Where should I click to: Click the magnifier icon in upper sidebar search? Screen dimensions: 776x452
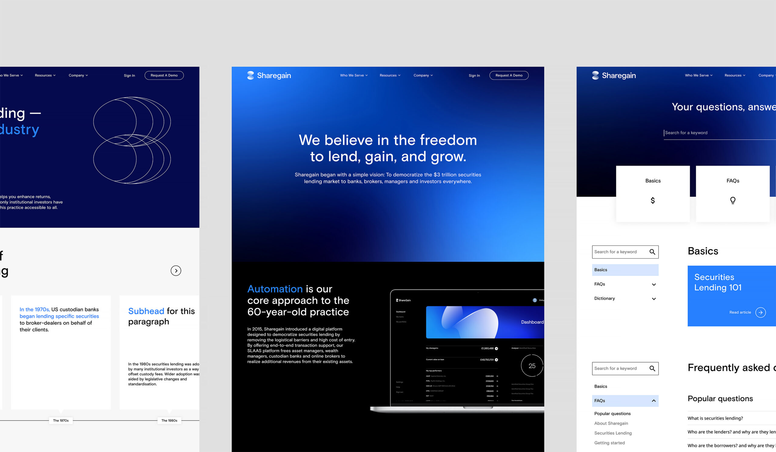click(652, 252)
